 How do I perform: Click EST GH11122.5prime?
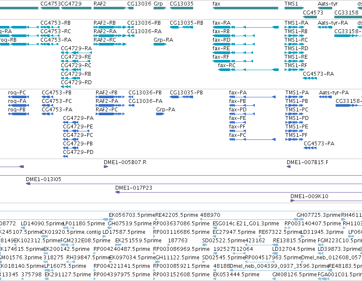coord(177,258)
